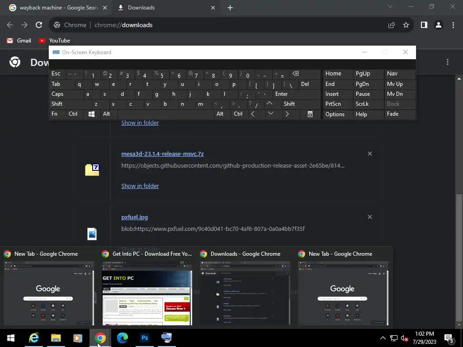Viewport: 463px width, 347px height.
Task: Toggle the right Shift key on the keyboard
Action: pos(301,104)
